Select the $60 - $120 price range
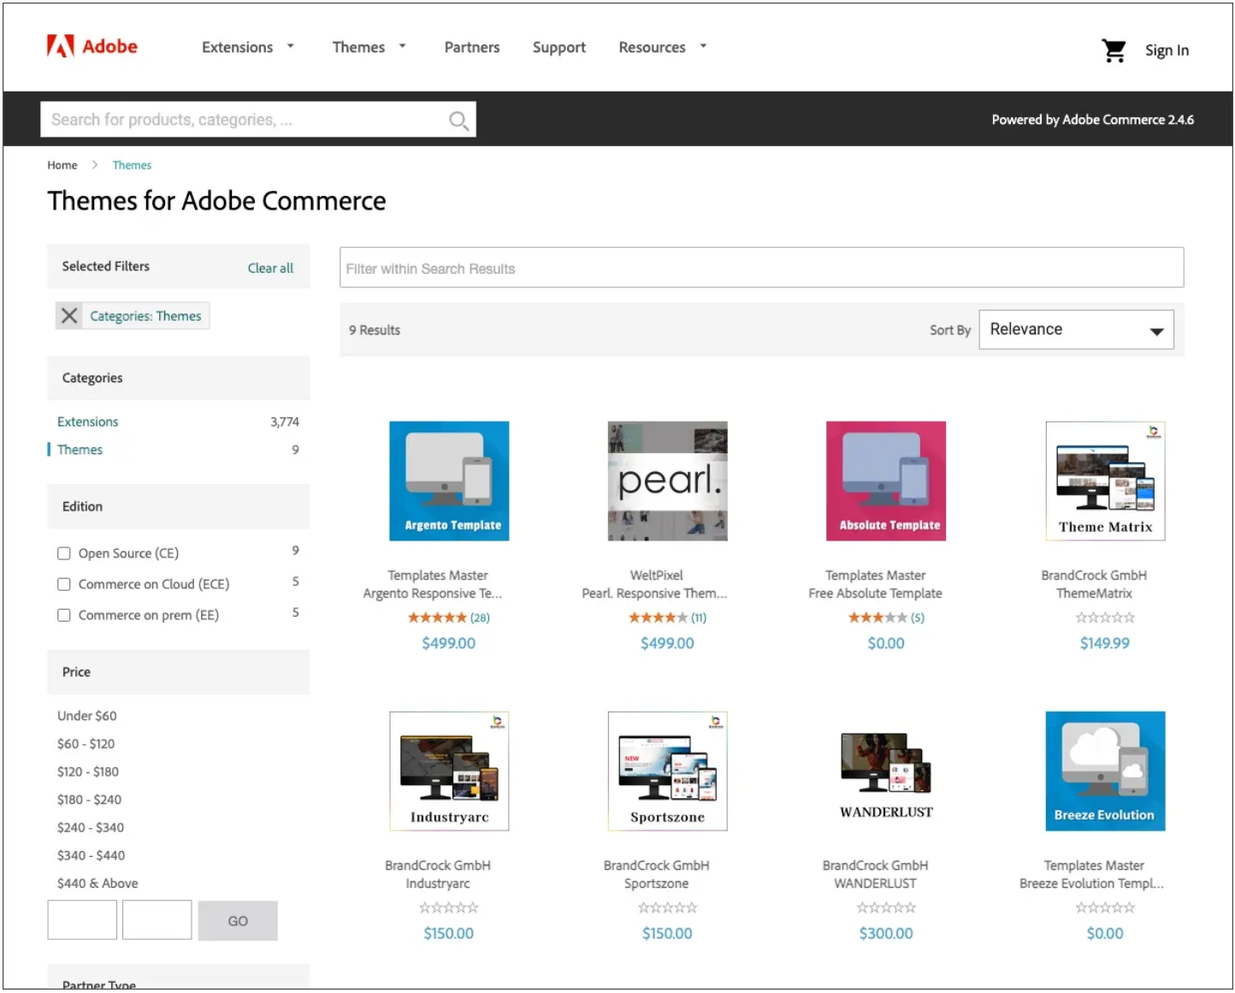The height and width of the screenshot is (993, 1235). pyautogui.click(x=86, y=743)
